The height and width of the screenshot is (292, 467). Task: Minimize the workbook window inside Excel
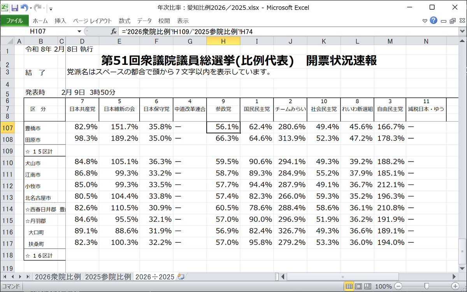[443, 21]
